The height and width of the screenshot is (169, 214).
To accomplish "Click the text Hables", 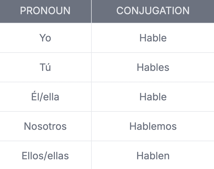I will (153, 67).
